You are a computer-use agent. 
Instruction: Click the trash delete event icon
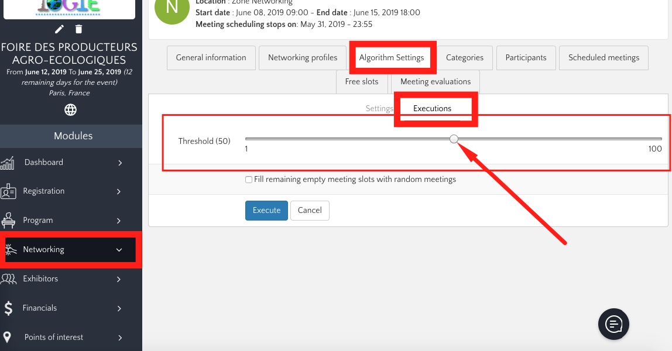pos(79,29)
